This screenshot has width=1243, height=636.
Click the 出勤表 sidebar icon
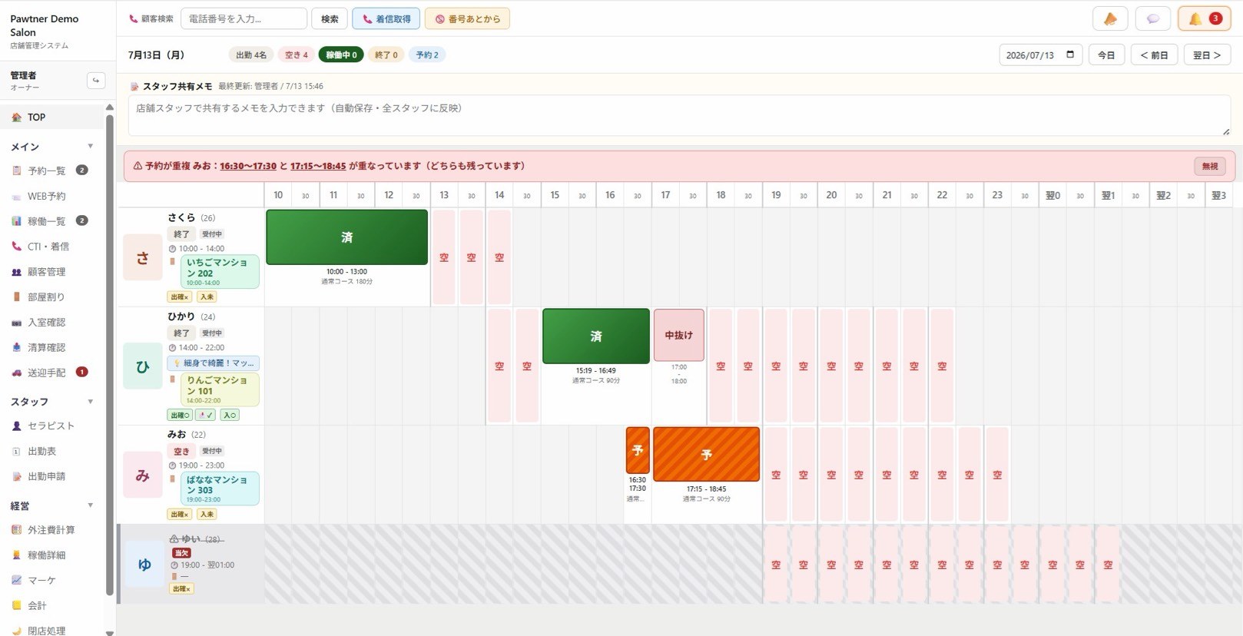coord(16,452)
